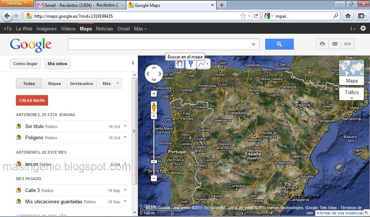370x217 pixels.
Task: Click the link chain icon
Action: (x=347, y=44)
